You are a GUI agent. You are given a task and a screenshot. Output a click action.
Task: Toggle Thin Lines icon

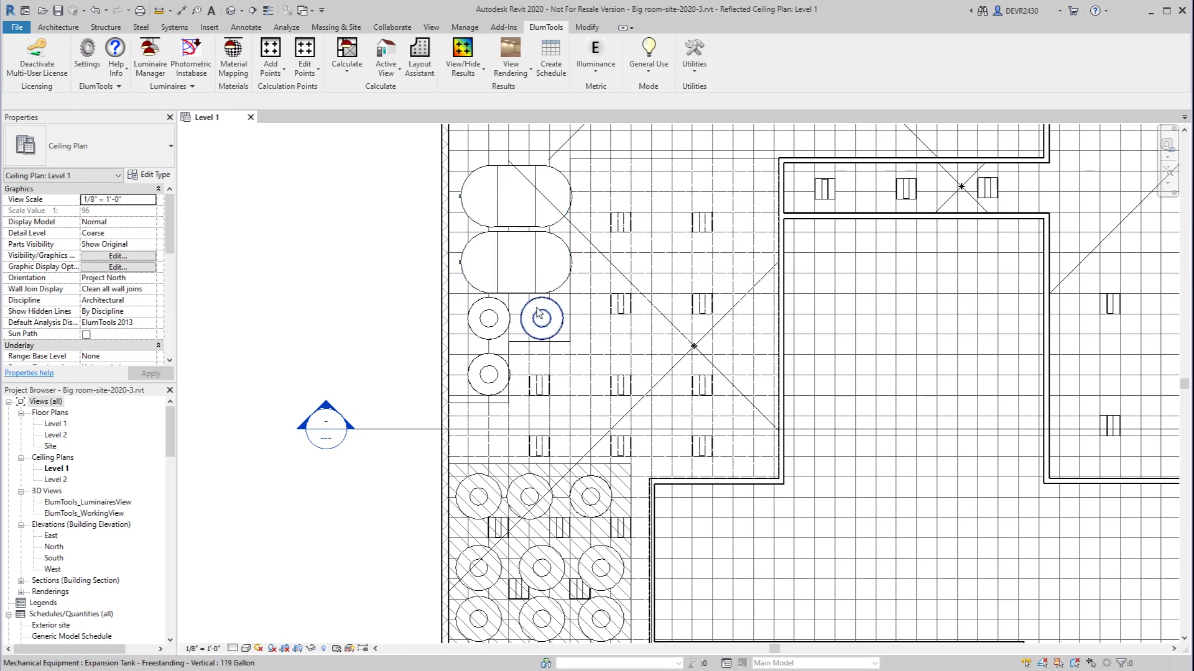[x=268, y=11]
